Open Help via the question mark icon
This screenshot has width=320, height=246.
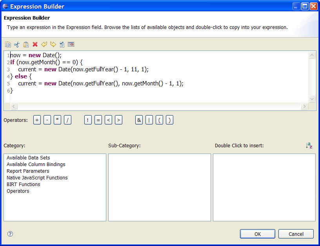click(x=10, y=234)
